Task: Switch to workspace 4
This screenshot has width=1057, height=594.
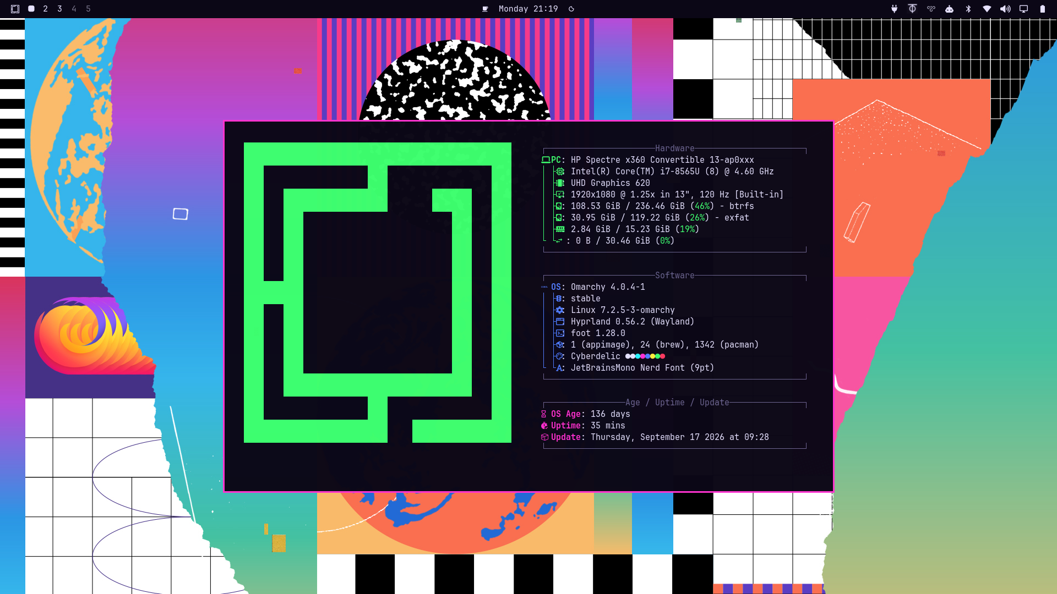Action: 74,9
